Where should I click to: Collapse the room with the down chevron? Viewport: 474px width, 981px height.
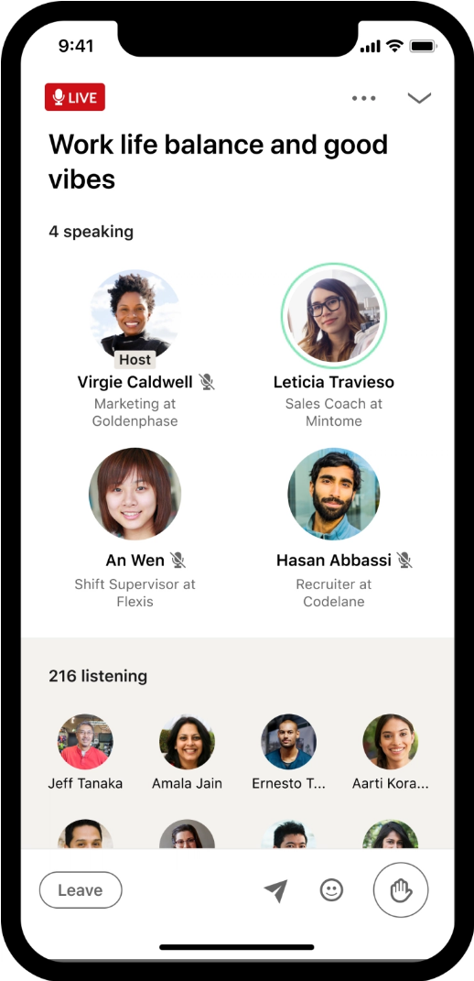coord(419,98)
